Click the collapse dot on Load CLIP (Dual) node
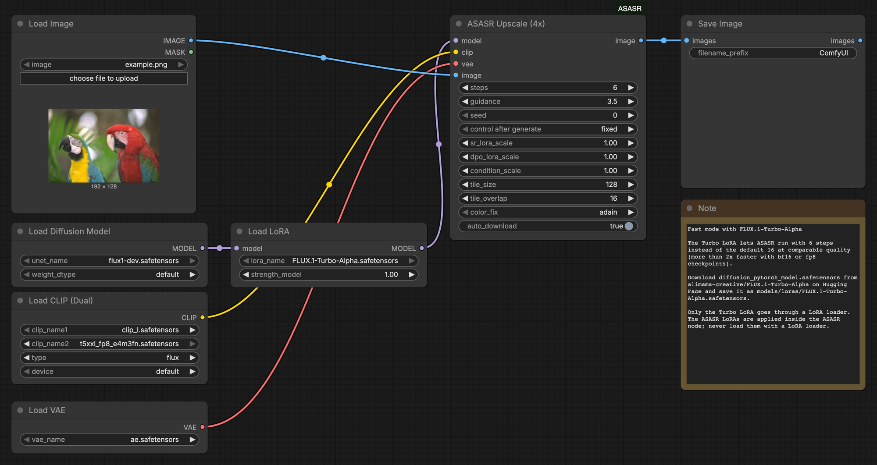Viewport: 877px width, 465px height. click(20, 301)
